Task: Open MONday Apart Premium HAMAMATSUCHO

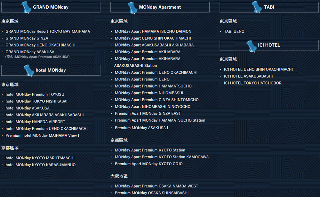Action: pyautogui.click(x=153, y=86)
